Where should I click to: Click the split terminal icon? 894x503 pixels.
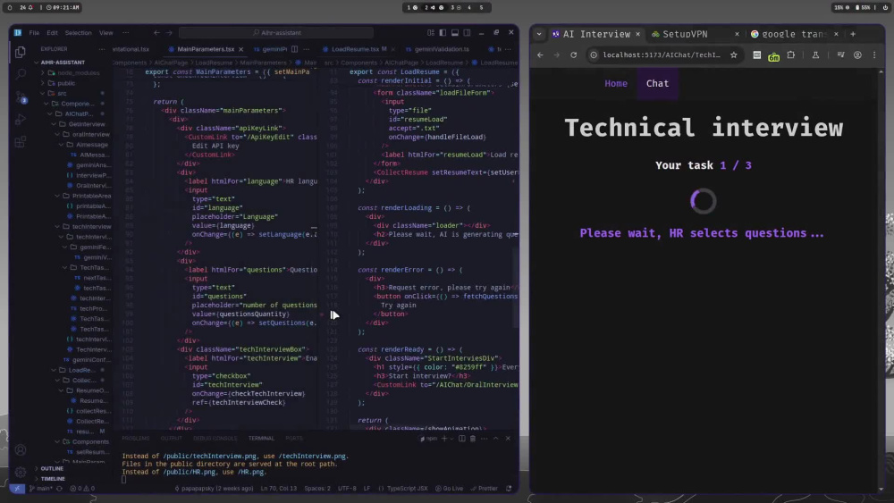click(462, 438)
